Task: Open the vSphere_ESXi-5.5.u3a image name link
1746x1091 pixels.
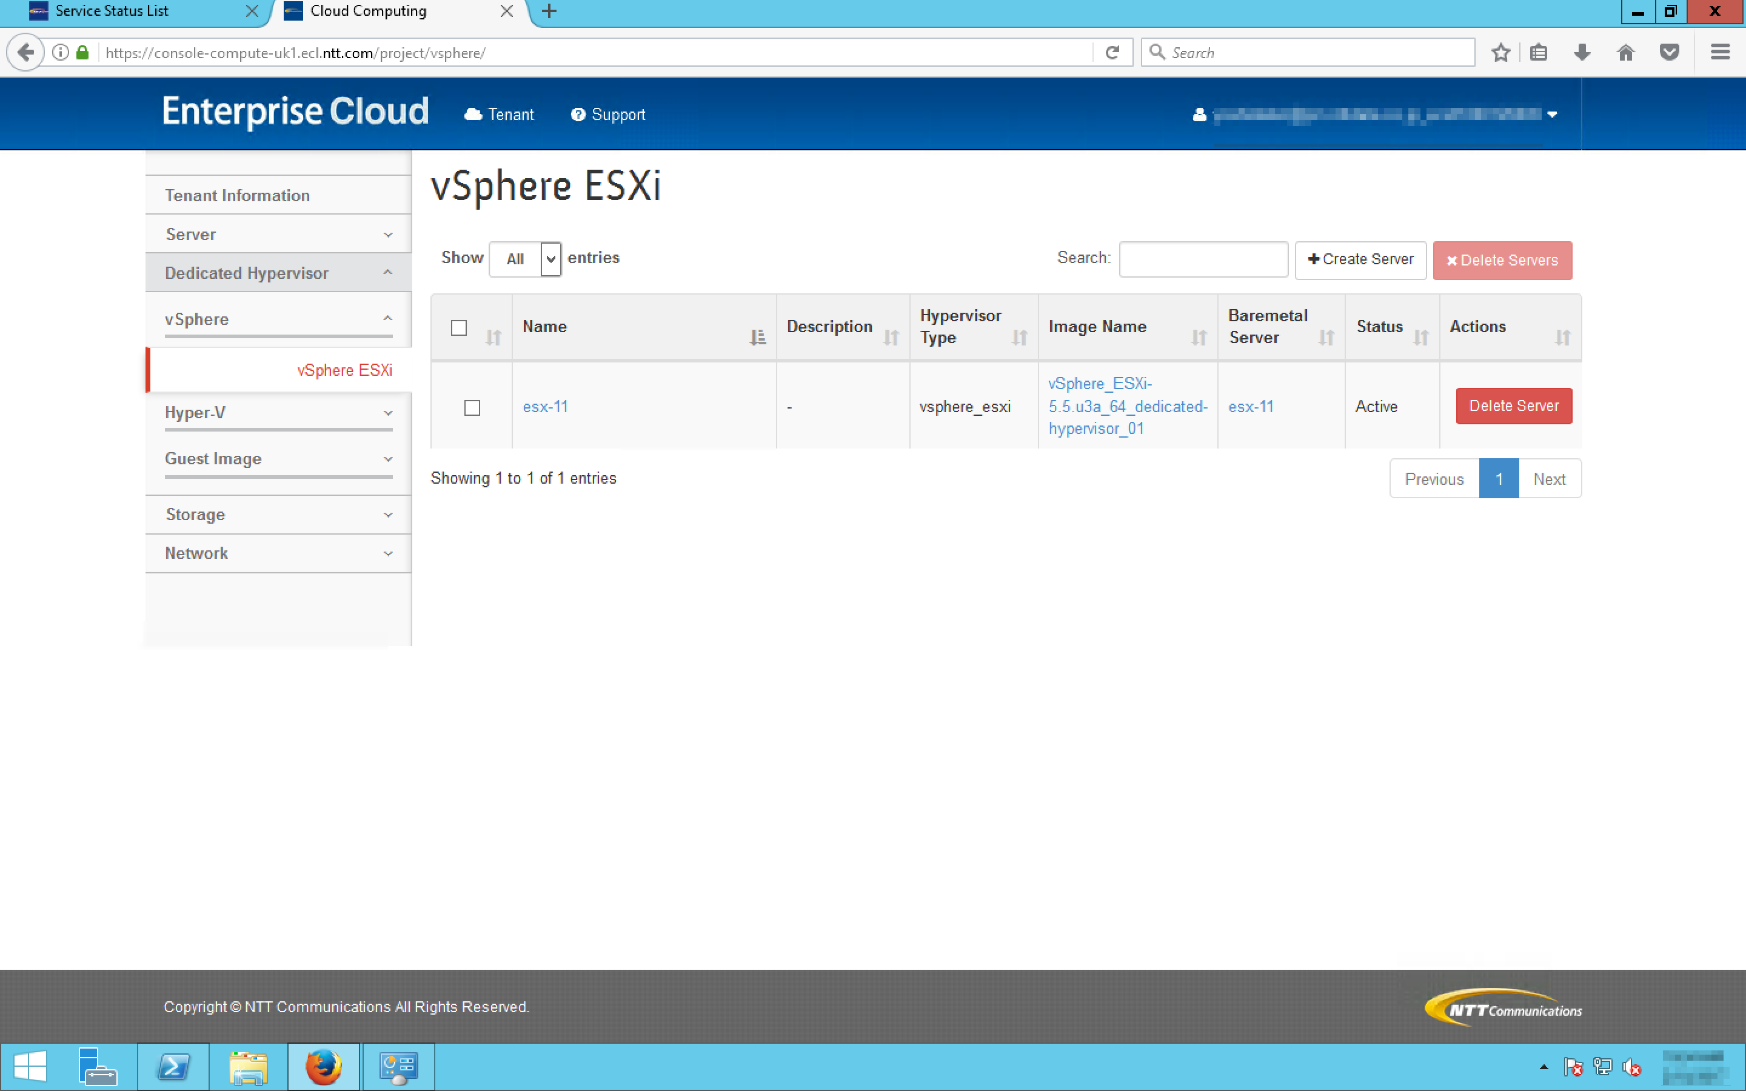Action: (x=1128, y=406)
